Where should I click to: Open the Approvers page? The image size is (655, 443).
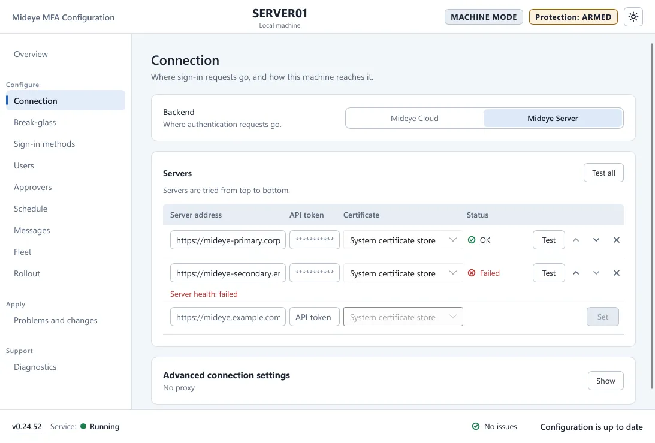(x=65, y=187)
